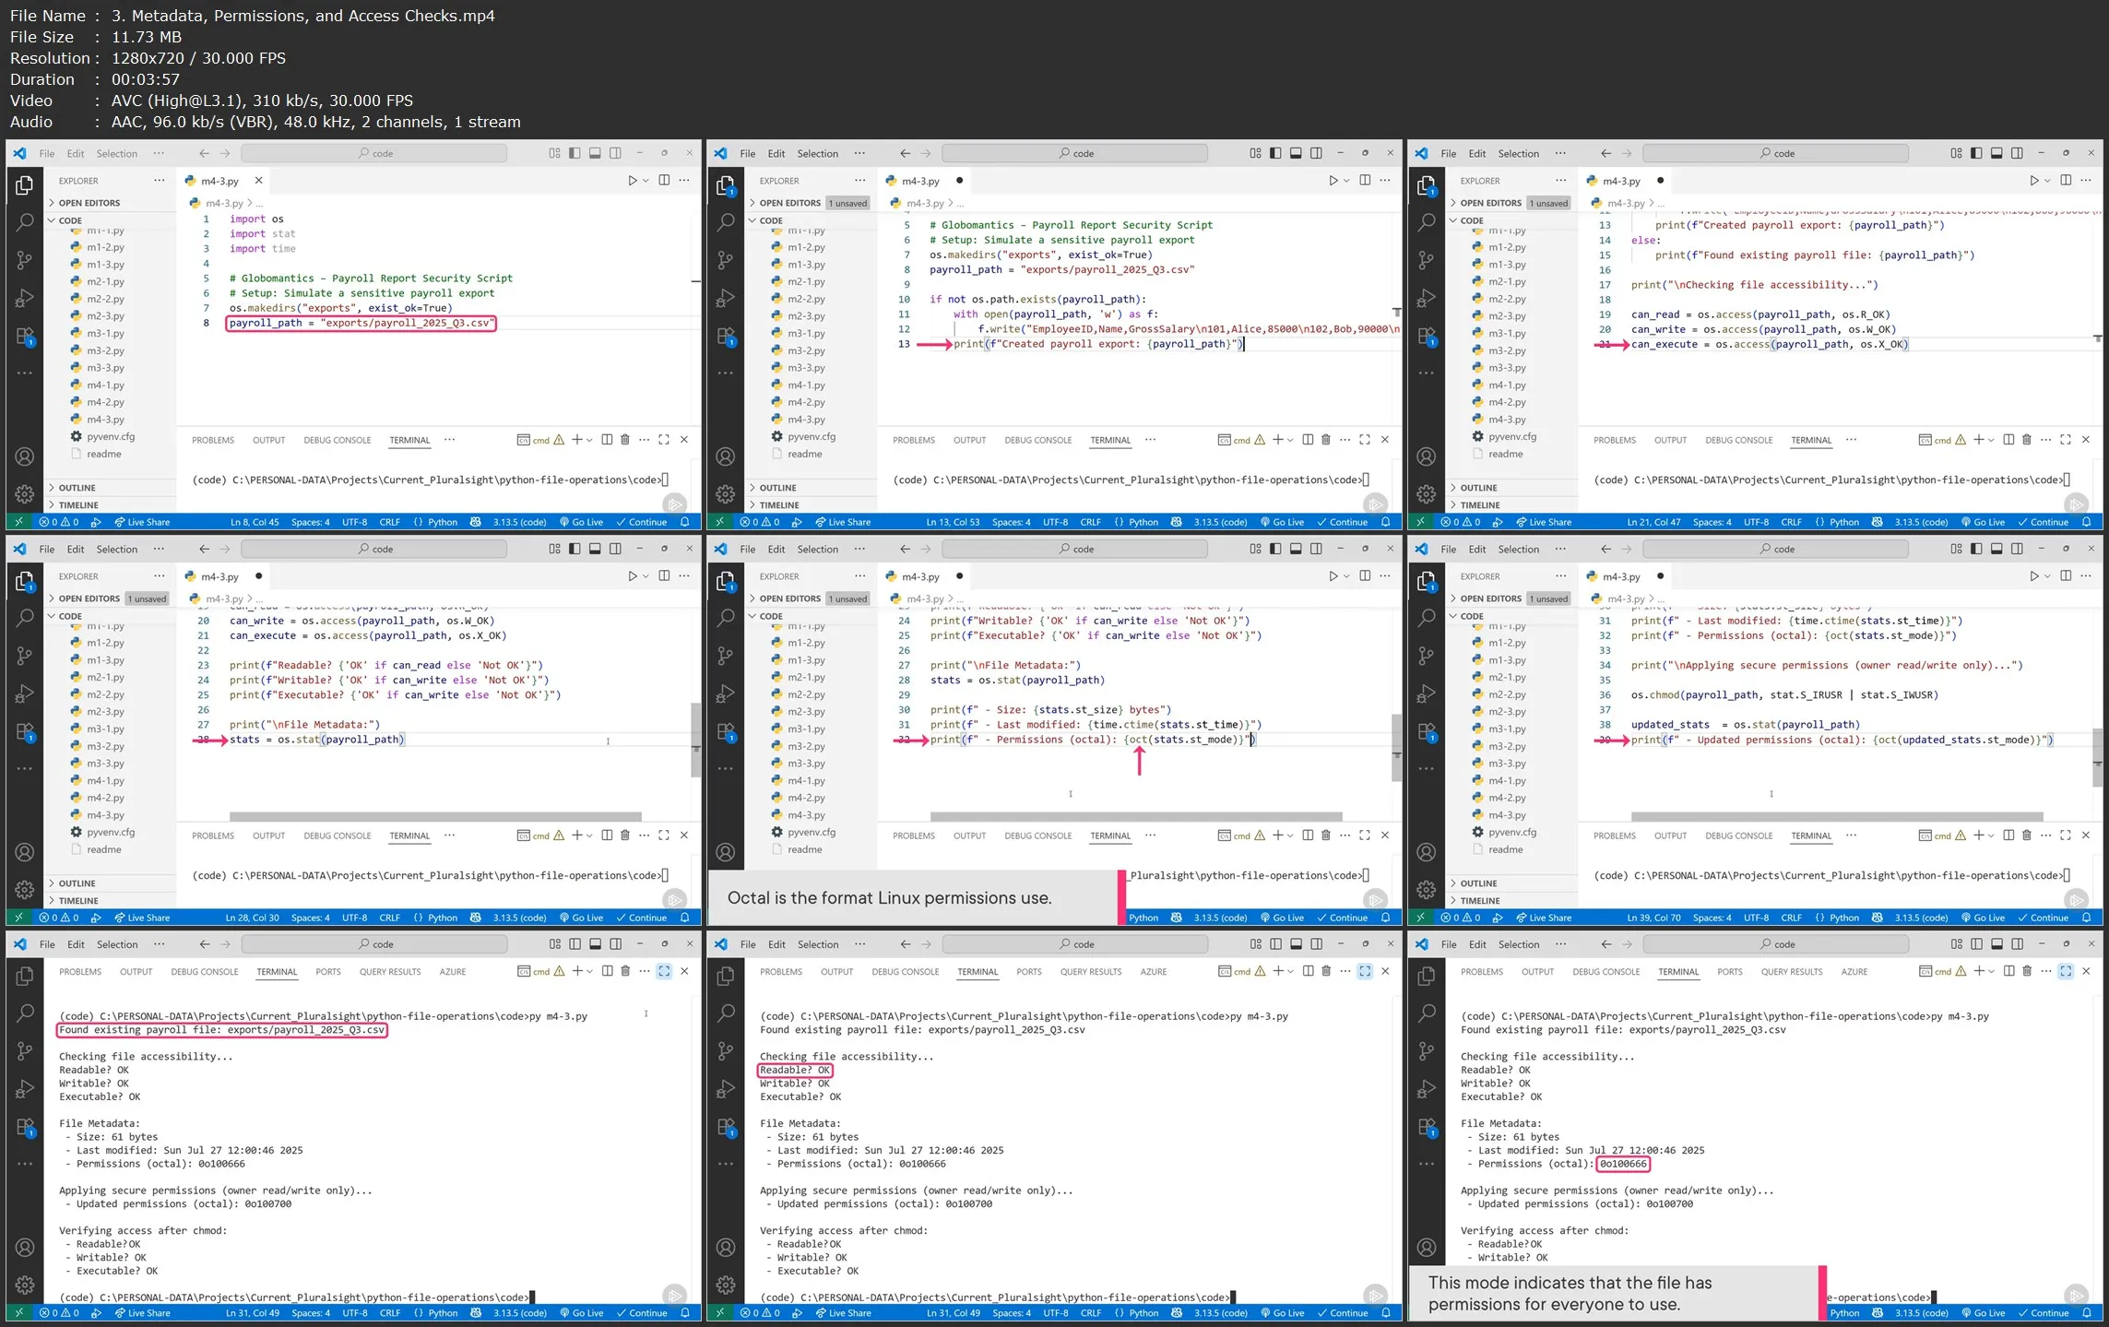Open m4-1.py in top-middle frame explorer
This screenshot has width=2109, height=1327.
coord(805,385)
